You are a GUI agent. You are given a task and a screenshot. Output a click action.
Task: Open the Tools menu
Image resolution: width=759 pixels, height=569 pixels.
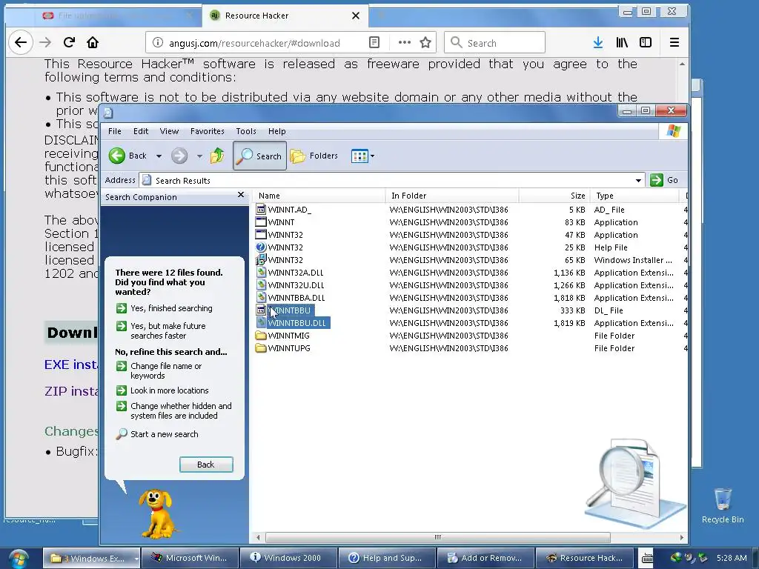(246, 131)
